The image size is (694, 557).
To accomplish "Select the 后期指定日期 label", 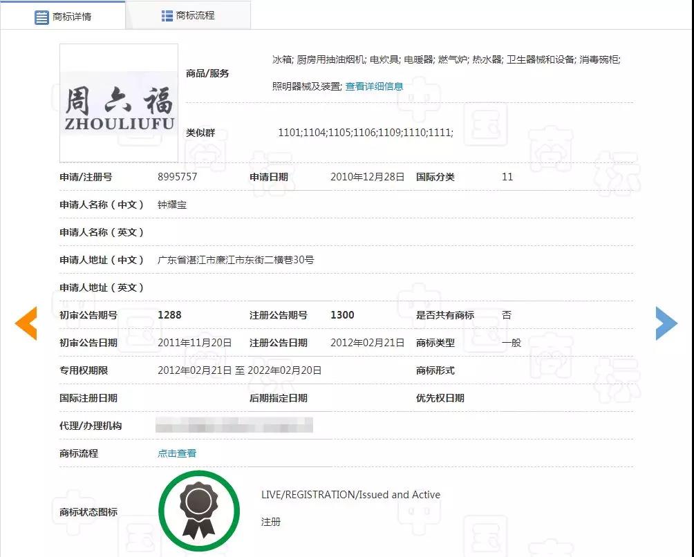I will pos(279,398).
